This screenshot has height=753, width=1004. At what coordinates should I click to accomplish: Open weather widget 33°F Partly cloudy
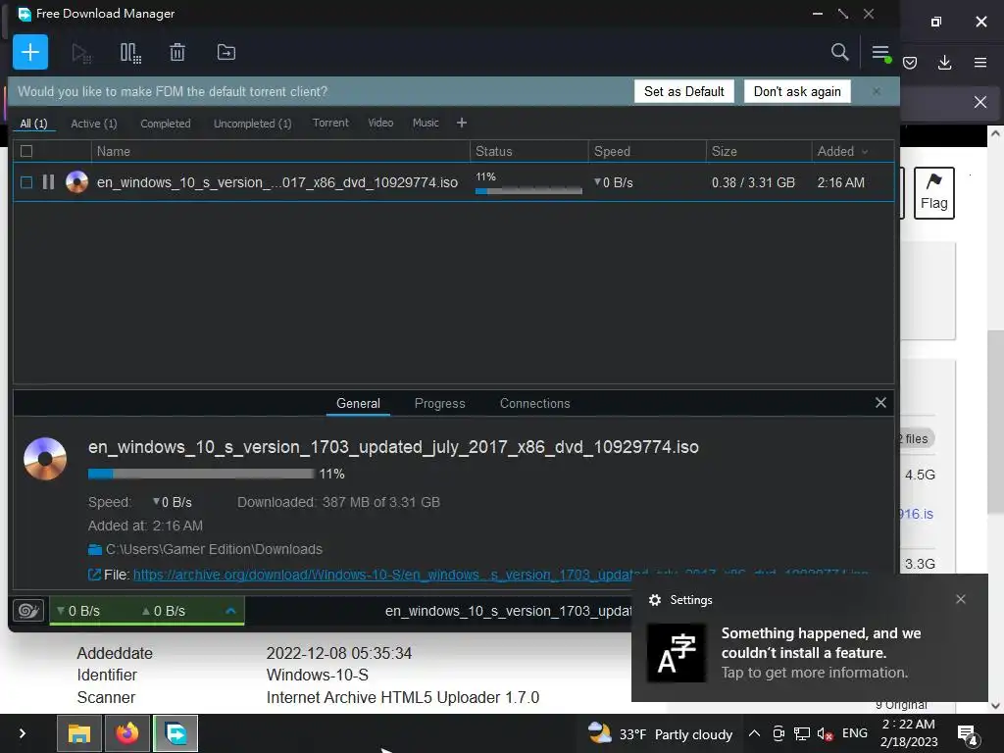[660, 733]
